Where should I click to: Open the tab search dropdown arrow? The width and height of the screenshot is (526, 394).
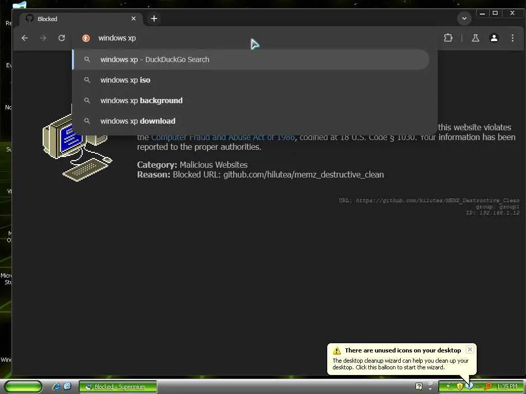(464, 18)
